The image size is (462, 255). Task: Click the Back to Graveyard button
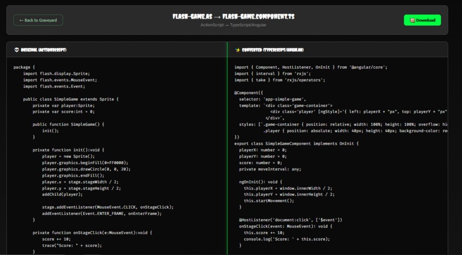coord(38,20)
